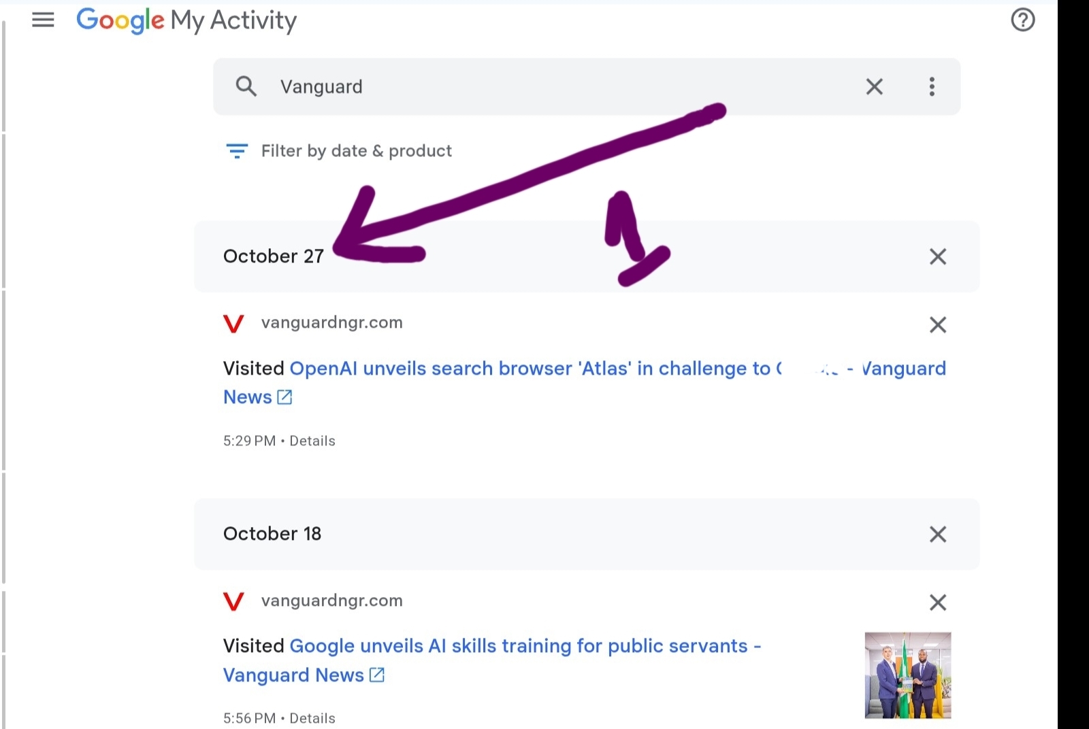1089x729 pixels.
Task: Open Google unveils AI skills training link
Action: coord(492,660)
